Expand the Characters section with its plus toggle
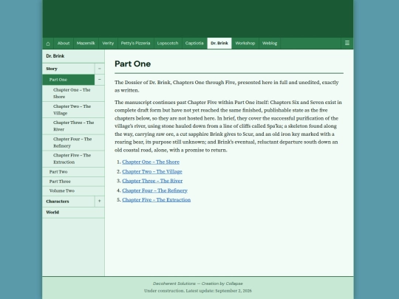Screen dimensions: 399x299 (x=100, y=201)
